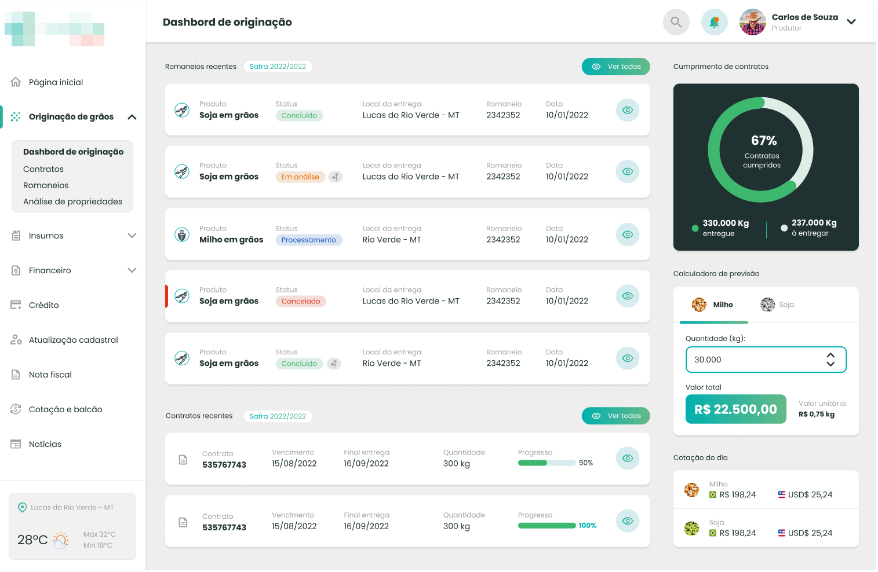
Task: Decrease quantity with stepper down arrow
Action: point(830,364)
